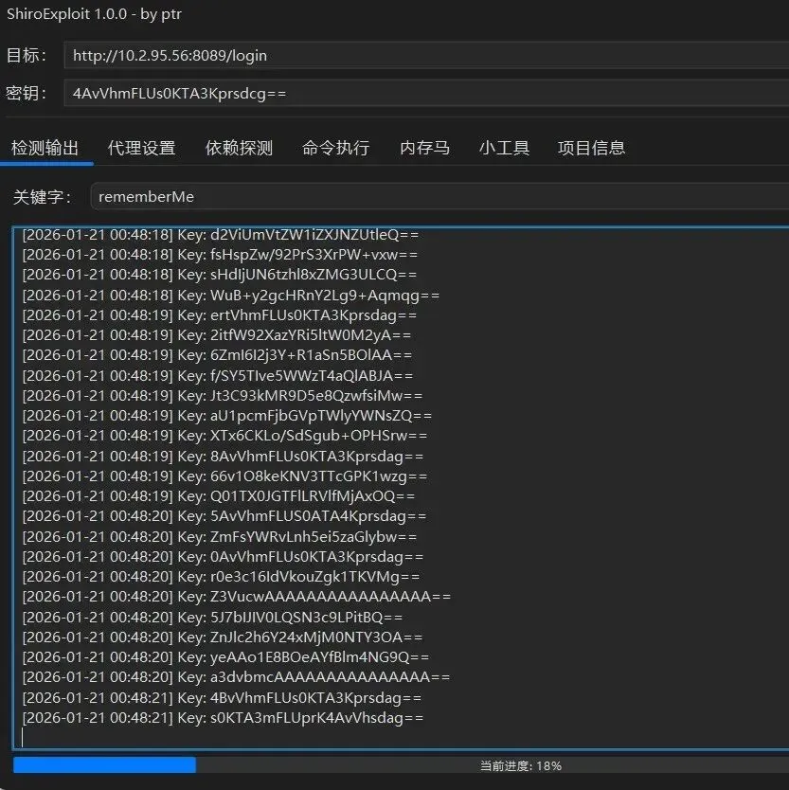Viewport: 789px width, 790px height.
Task: Click into the 密钥 key field
Action: click(x=426, y=93)
